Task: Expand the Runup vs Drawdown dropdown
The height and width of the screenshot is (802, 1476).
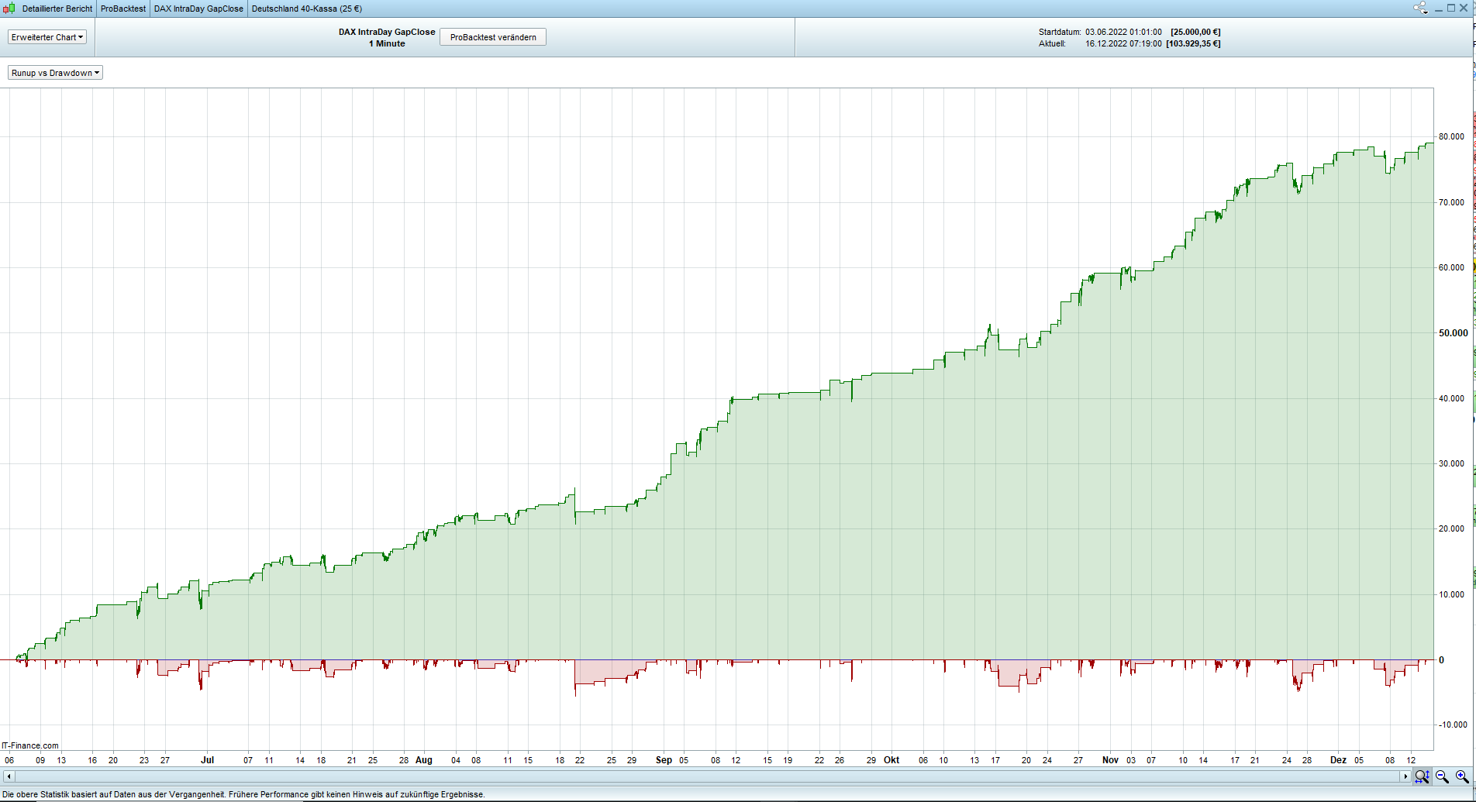Action: point(55,73)
